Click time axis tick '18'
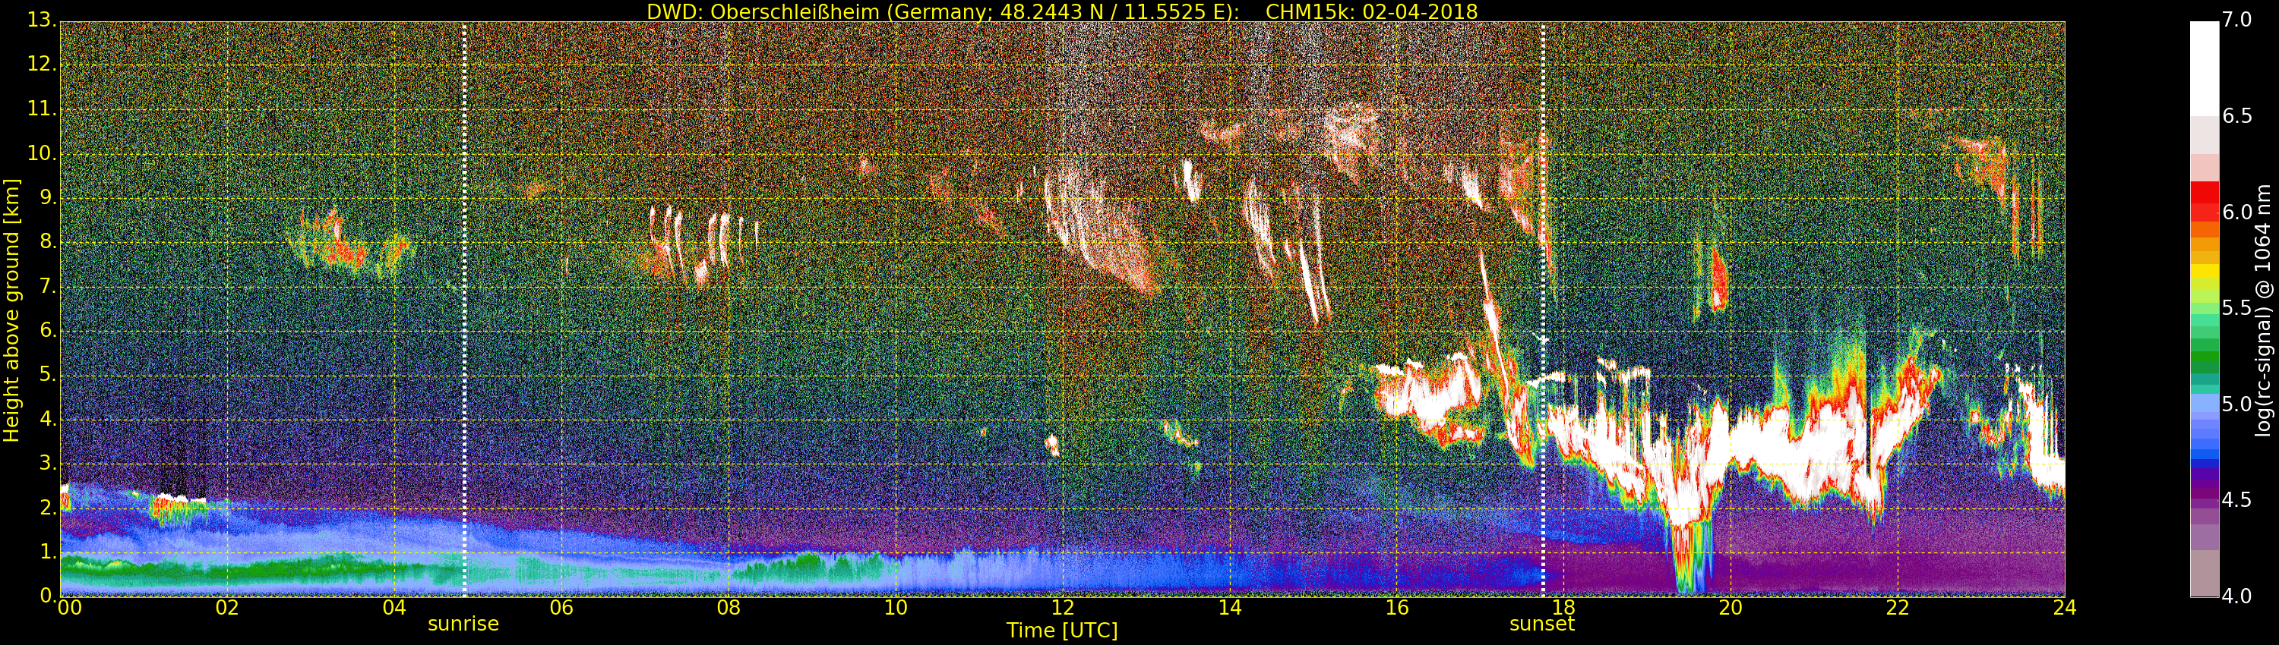The image size is (2279, 645). click(x=1563, y=607)
